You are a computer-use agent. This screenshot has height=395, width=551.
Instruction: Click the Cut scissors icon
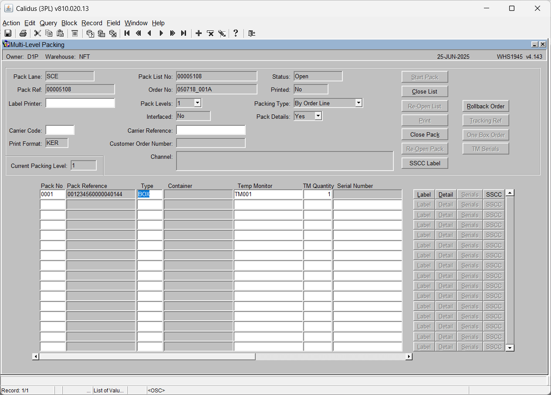coord(37,33)
